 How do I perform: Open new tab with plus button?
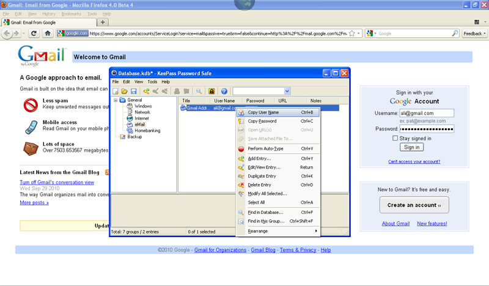pyautogui.click(x=103, y=22)
